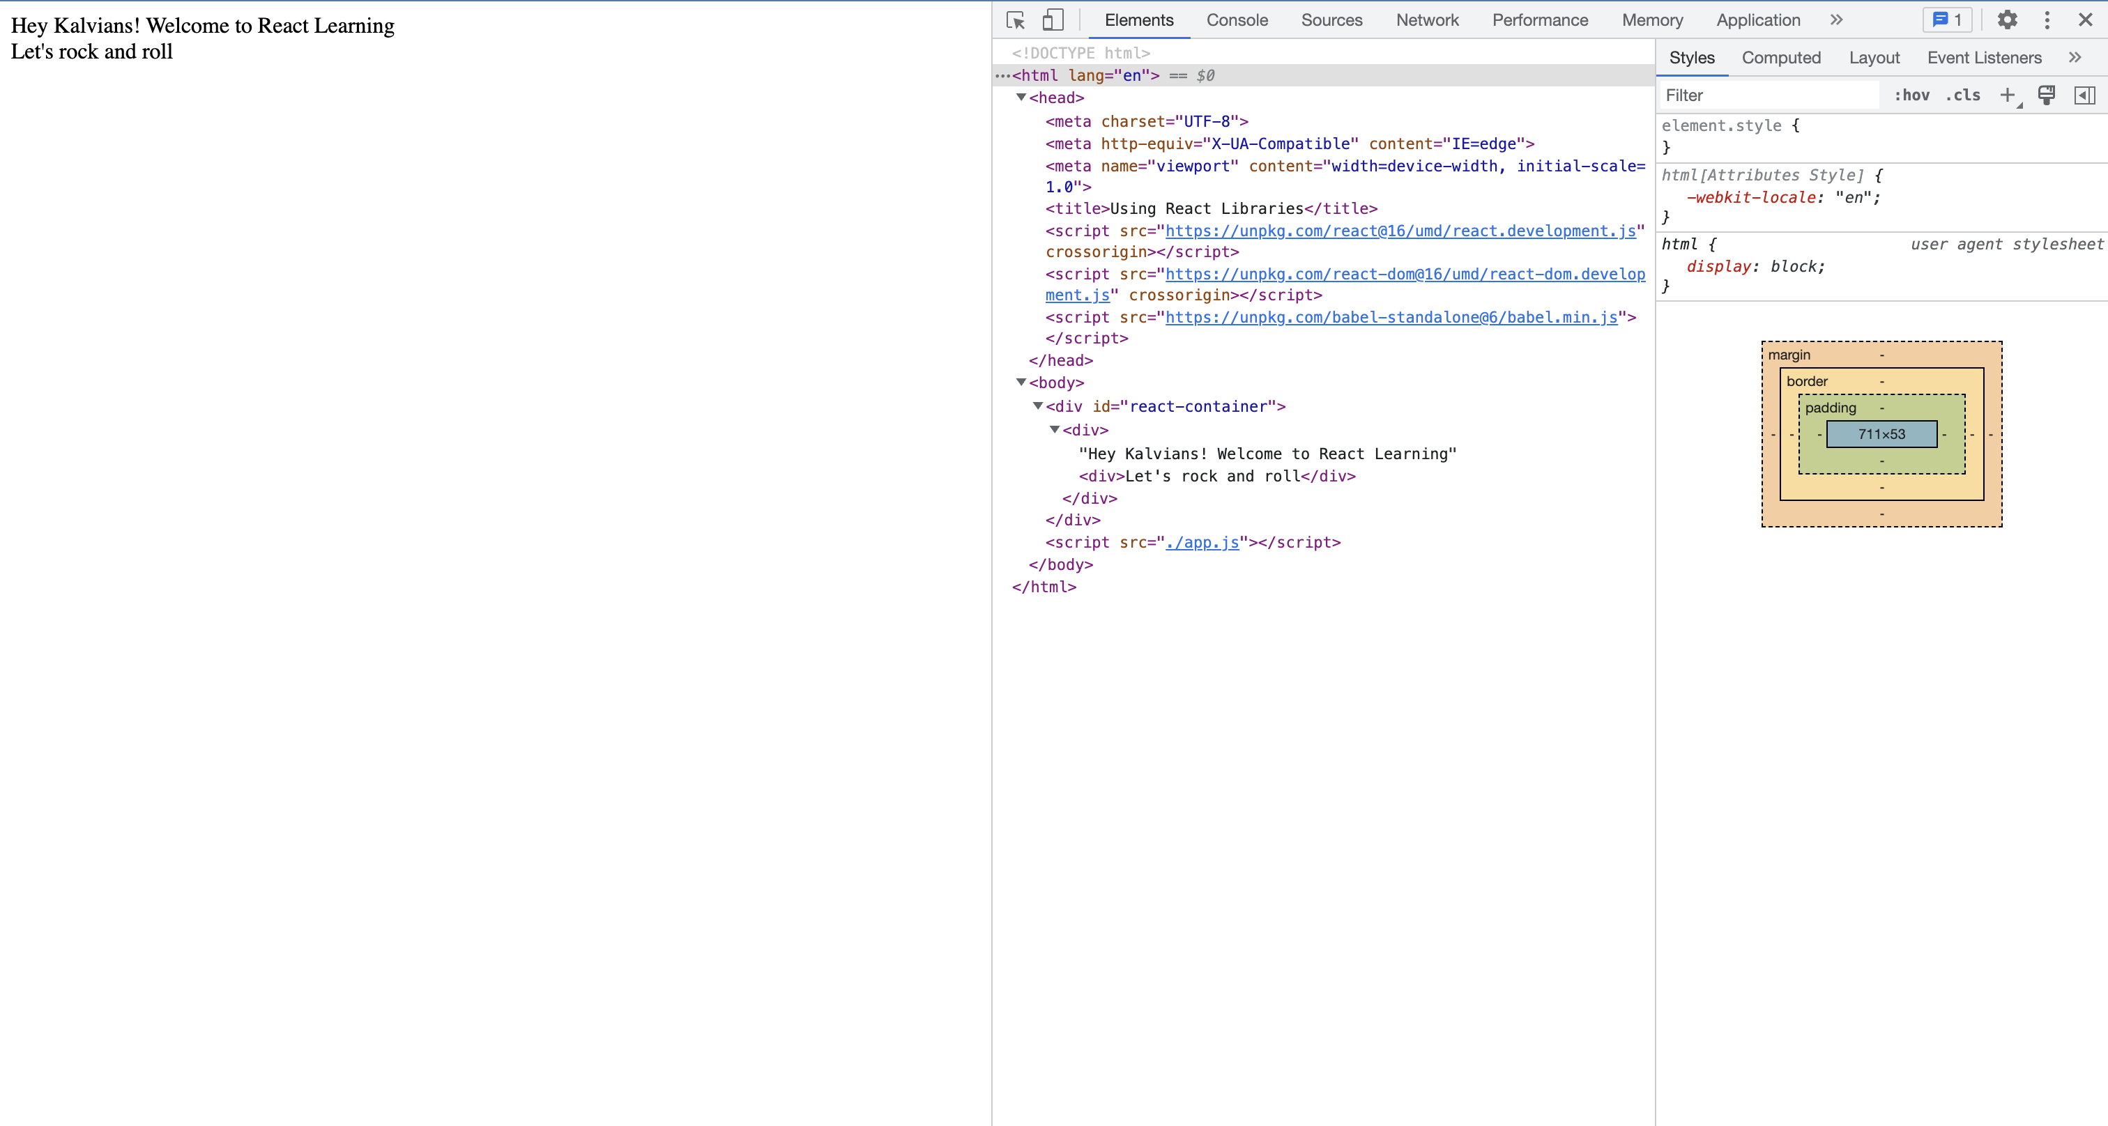Open the Application tab

1758,20
